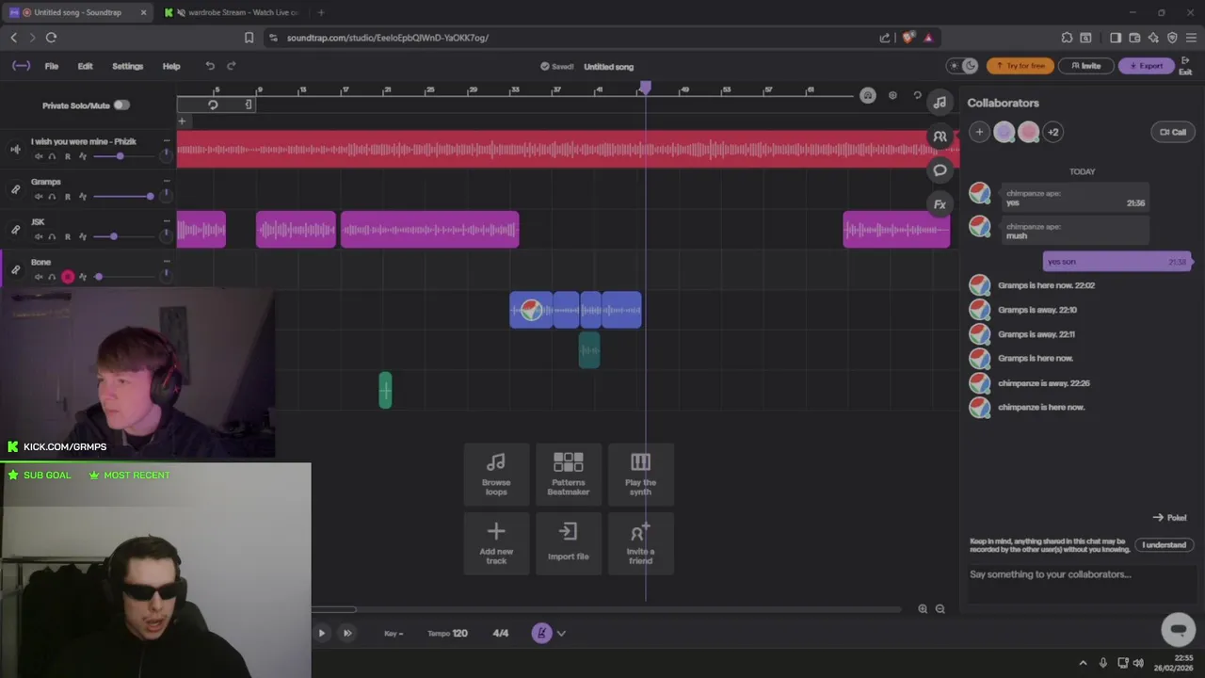This screenshot has height=678, width=1205.
Task: Click the Soundtrap logo icon
Action: [x=21, y=66]
